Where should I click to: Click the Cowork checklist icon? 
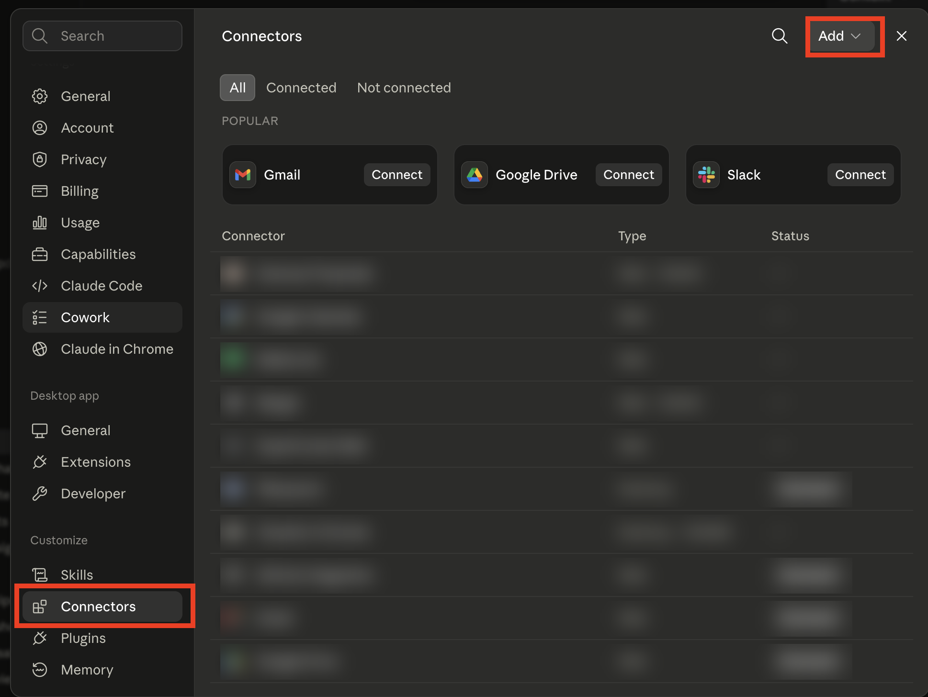[x=40, y=317]
